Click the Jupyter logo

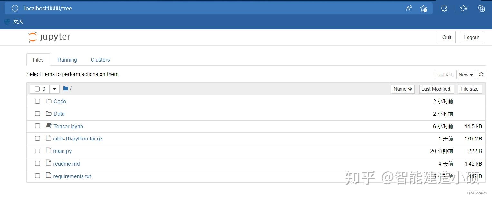(49, 37)
